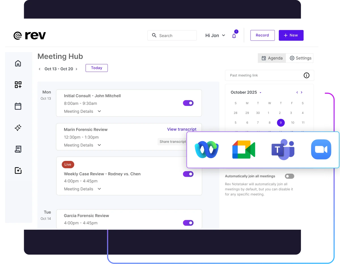Expand Meeting Details for Weekly Case Review
The width and height of the screenshot is (340, 264).
click(x=82, y=189)
